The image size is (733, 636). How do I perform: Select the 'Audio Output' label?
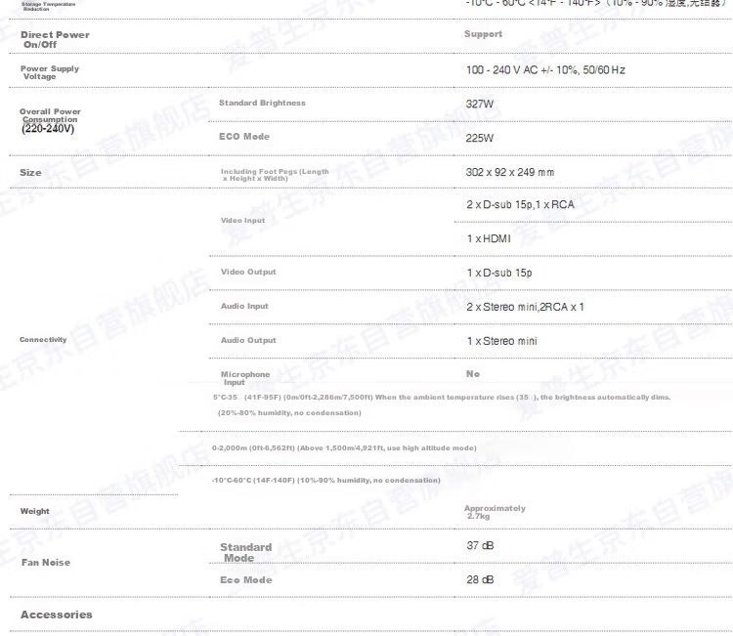(x=248, y=340)
